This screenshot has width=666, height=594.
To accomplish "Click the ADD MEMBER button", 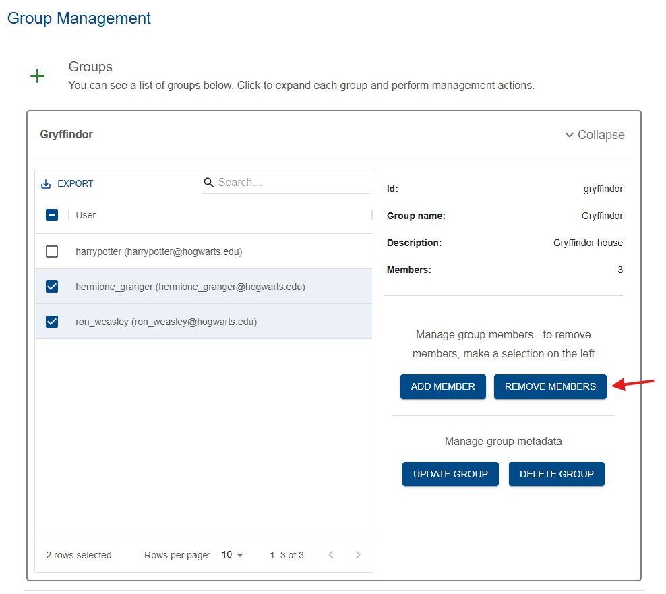I will (x=443, y=386).
